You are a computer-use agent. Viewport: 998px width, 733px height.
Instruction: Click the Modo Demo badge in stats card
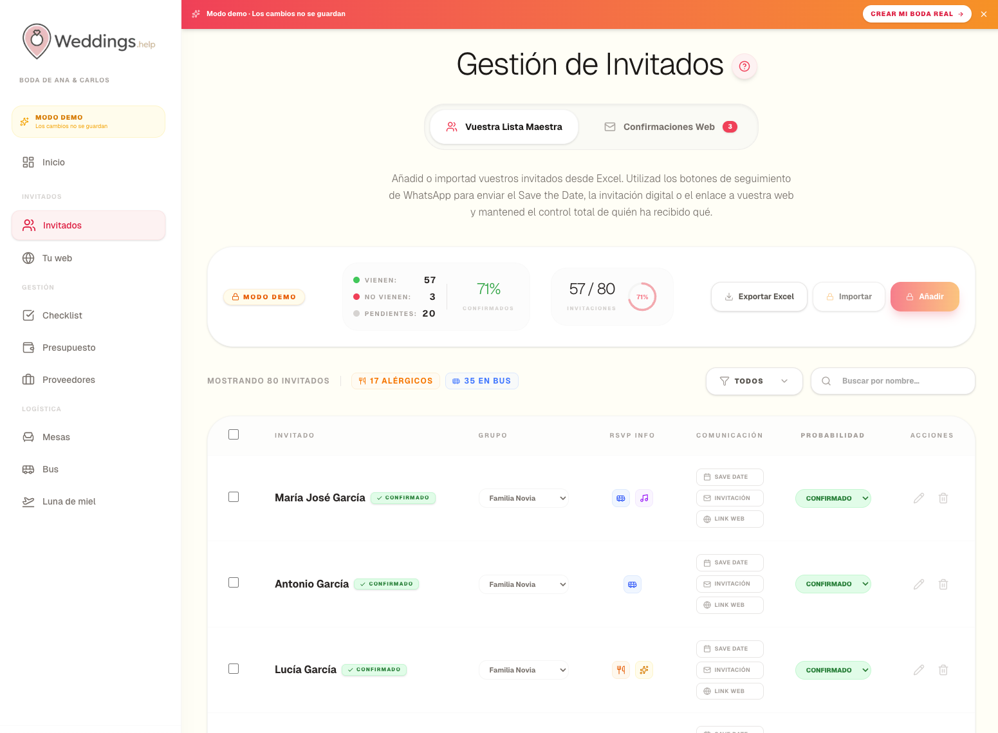tap(264, 297)
